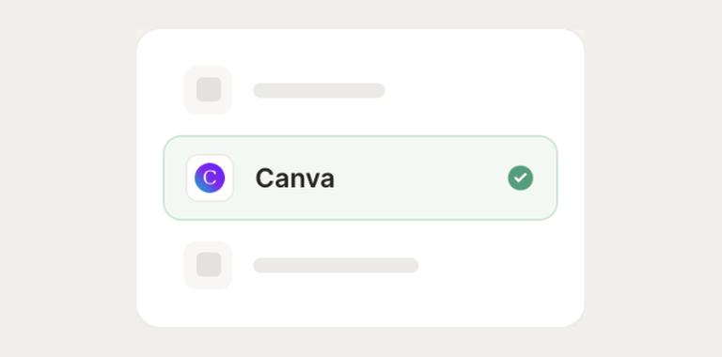This screenshot has width=722, height=357.
Task: Click the inner gray square of top placeholder
Action: [209, 89]
